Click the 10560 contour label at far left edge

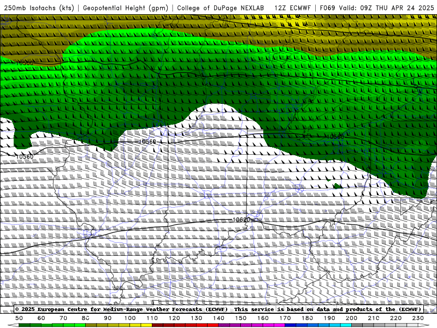tap(25, 157)
